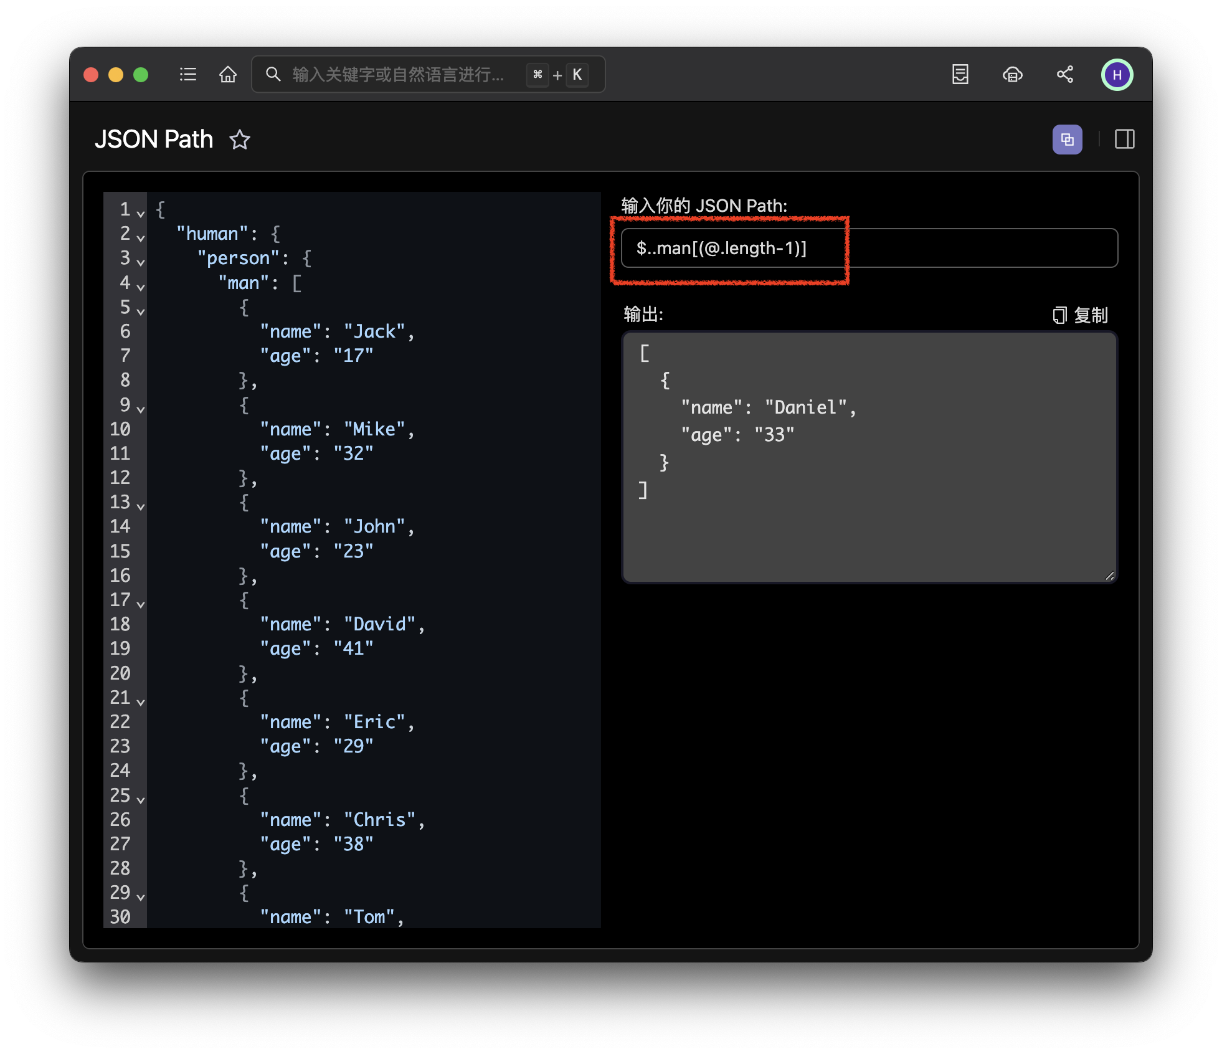Open the cloud sync icon
This screenshot has height=1054, width=1222.
[x=1013, y=74]
